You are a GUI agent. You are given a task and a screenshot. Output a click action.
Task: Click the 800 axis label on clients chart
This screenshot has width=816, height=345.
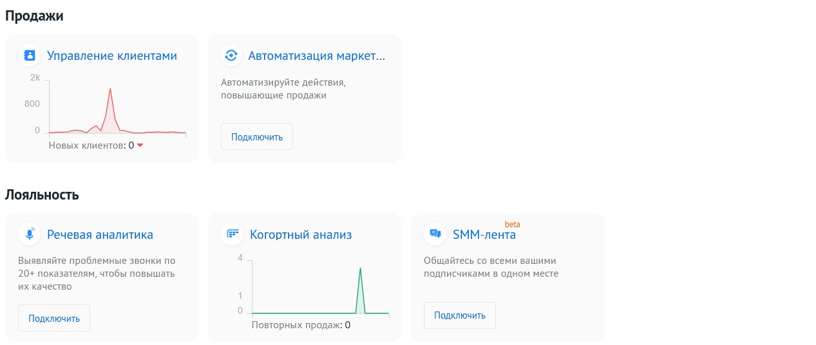(x=32, y=104)
